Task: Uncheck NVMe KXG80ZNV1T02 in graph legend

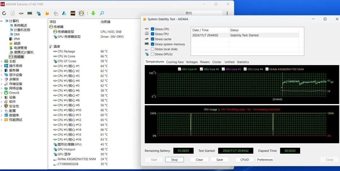Action: click(x=267, y=69)
